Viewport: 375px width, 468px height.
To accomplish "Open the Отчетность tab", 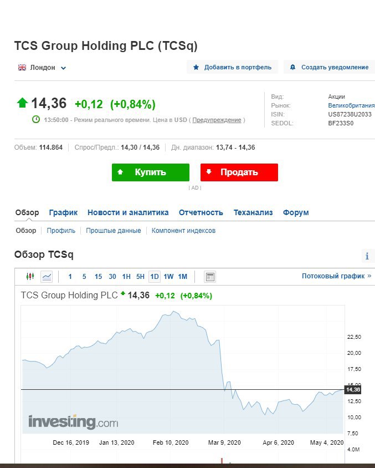I will point(201,212).
